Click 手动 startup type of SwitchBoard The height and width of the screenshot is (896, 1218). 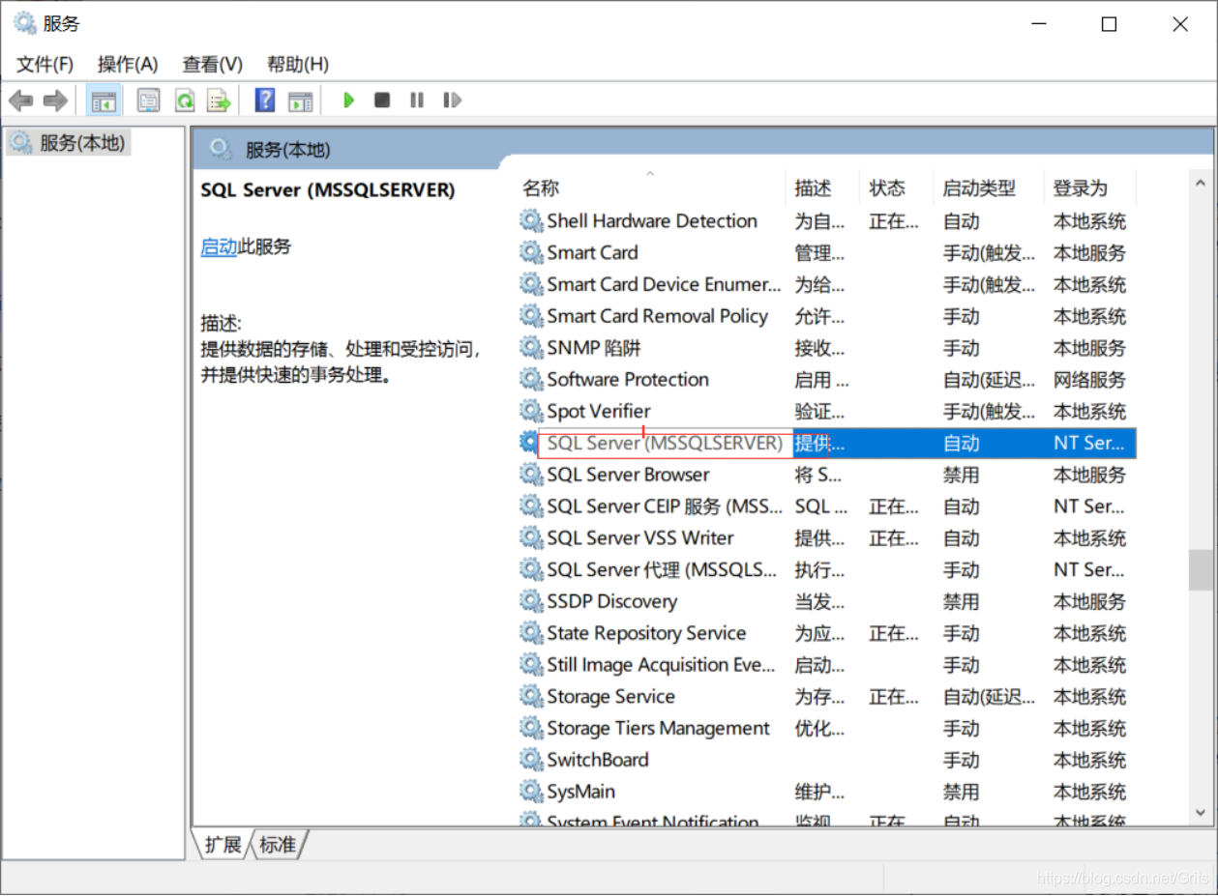coord(962,760)
